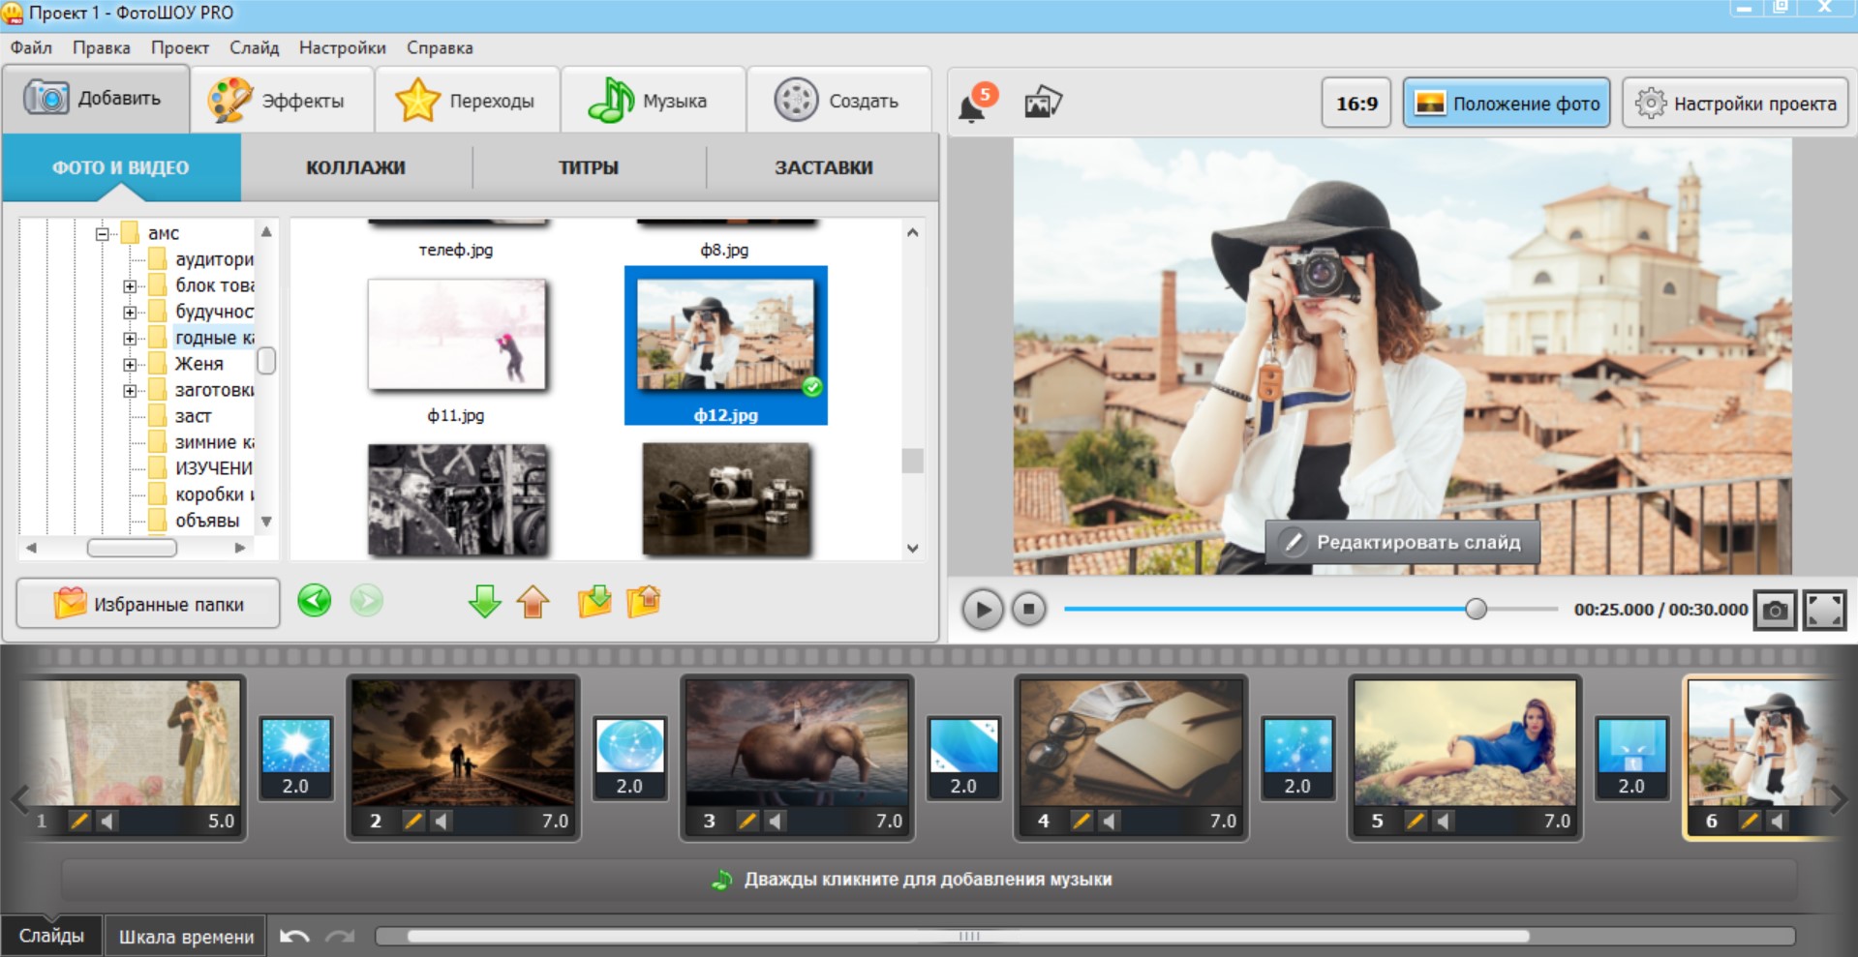Image resolution: width=1858 pixels, height=957 pixels.
Task: Collapse the амс folder tree node
Action: [x=103, y=233]
